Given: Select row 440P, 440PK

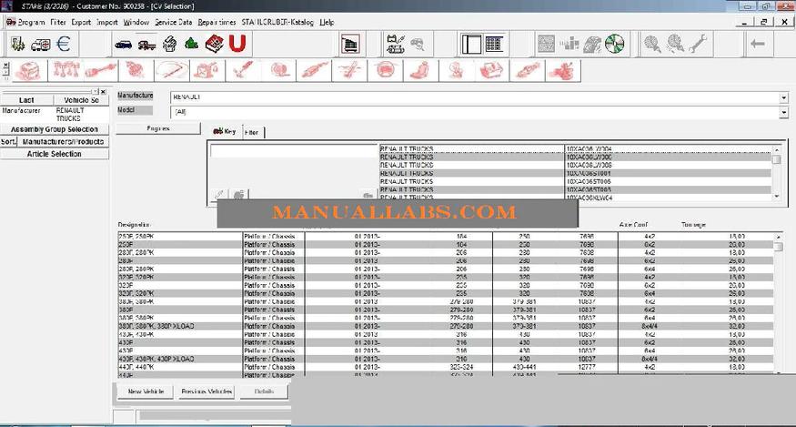Looking at the screenshot, I should tap(446, 367).
